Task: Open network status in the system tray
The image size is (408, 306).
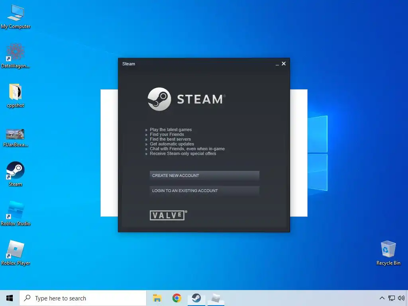Action: [391, 298]
